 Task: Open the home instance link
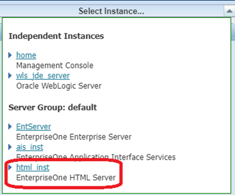pos(26,55)
